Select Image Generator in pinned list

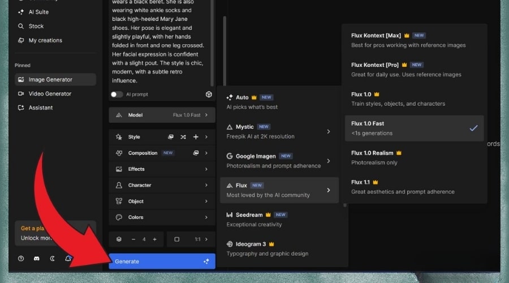(55, 80)
